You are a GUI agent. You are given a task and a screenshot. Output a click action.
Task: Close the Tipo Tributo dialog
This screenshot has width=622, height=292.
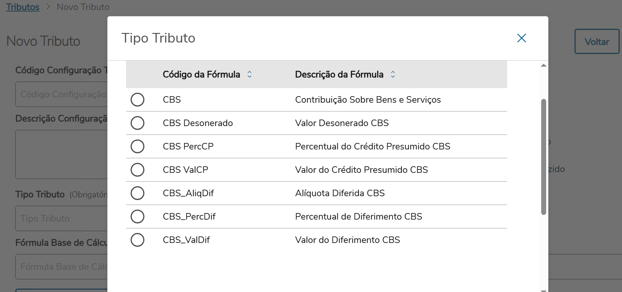(521, 38)
